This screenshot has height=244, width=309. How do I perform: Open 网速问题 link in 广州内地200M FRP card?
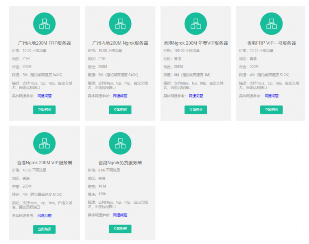coord(45,96)
